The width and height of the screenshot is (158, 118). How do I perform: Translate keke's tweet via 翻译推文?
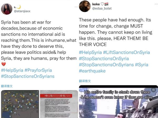pyautogui.click(x=85, y=81)
